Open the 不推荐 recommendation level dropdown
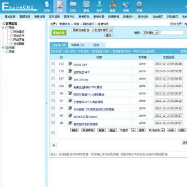 pyautogui.click(x=127, y=130)
